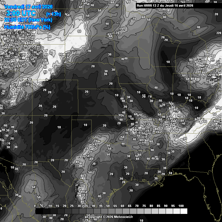Click the '(+13h)' forecast offset label
This screenshot has height=222, width=222.
coord(53,14)
